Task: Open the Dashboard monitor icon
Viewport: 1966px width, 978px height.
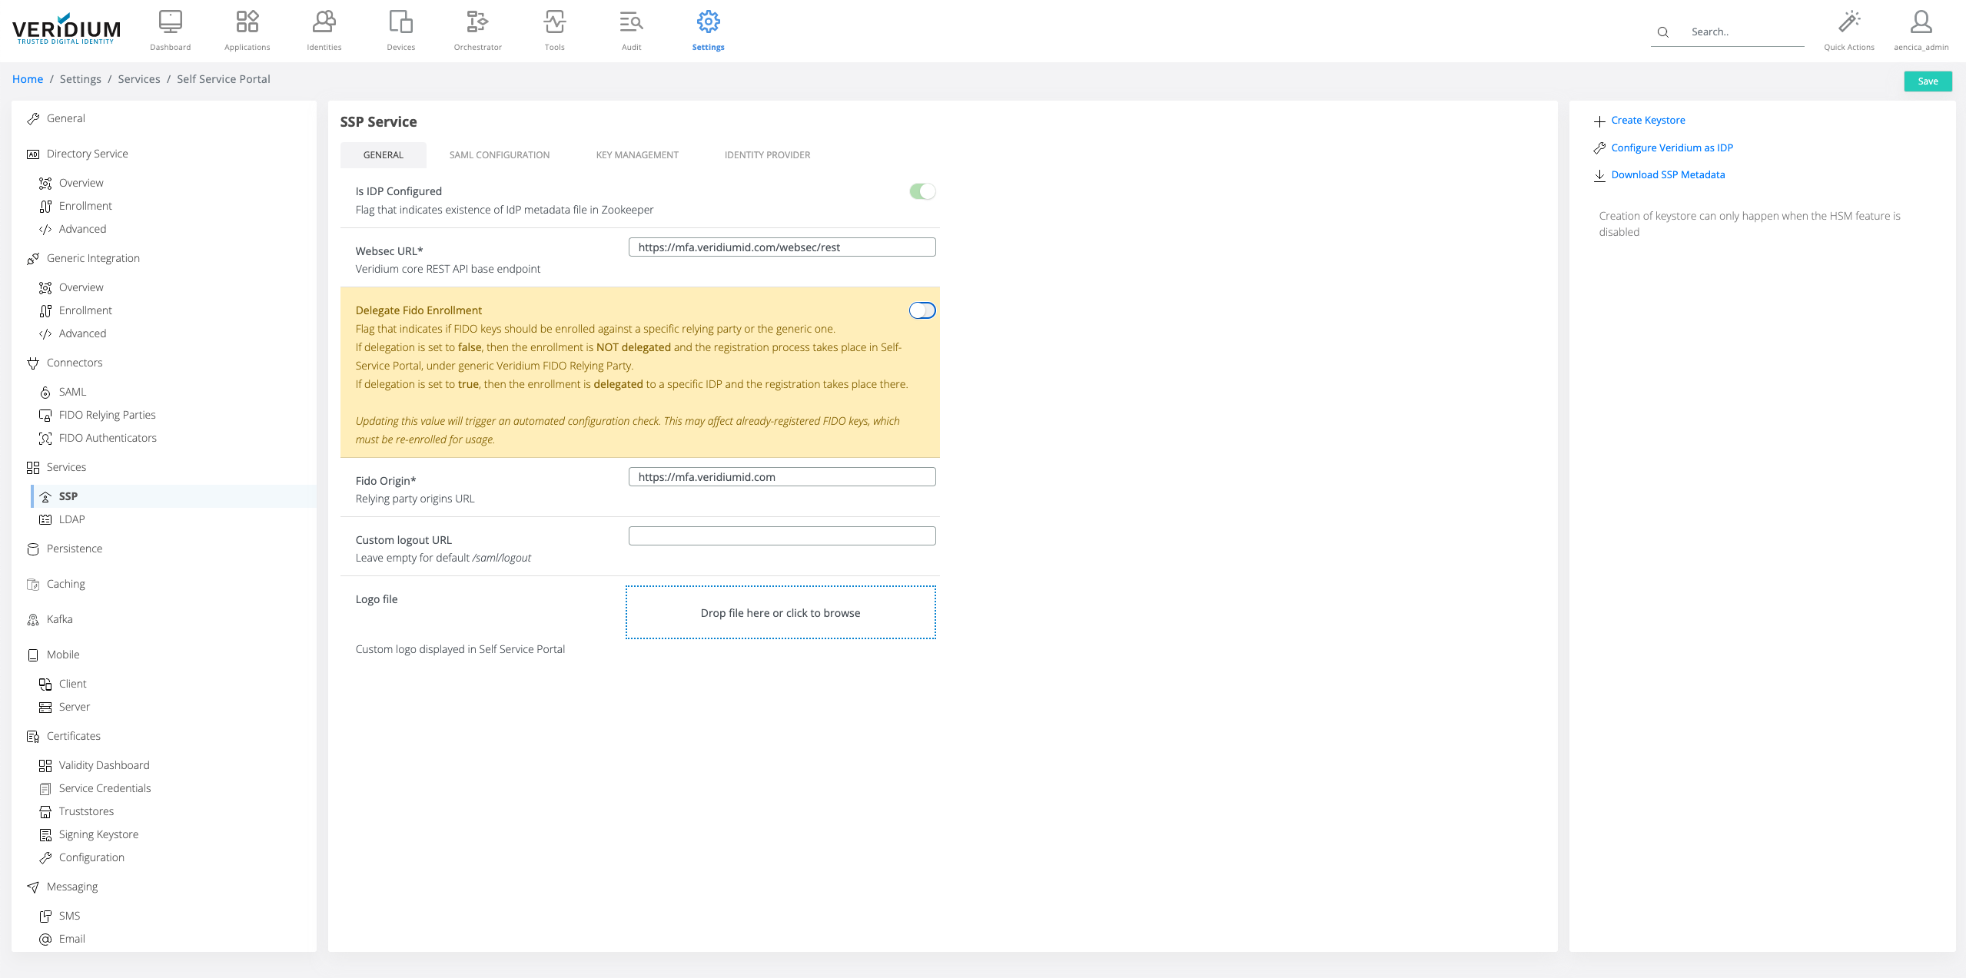Action: [x=170, y=22]
